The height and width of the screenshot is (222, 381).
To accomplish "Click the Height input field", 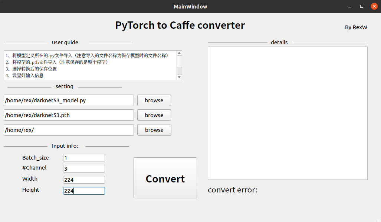I will tap(84, 191).
